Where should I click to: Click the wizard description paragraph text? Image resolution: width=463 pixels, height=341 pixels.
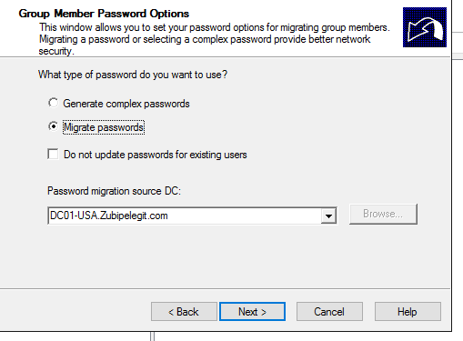214,39
